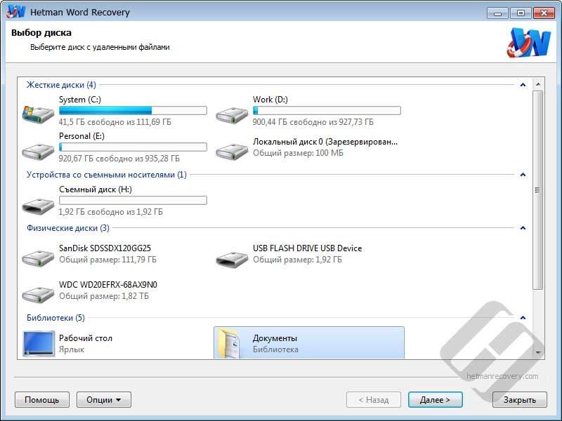Click the Документы library label
562x421 pixels.
click(x=275, y=338)
